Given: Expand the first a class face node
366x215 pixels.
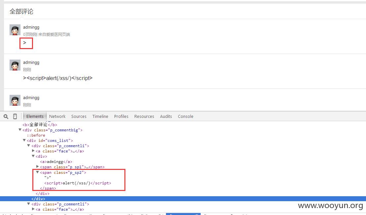Looking at the screenshot, I should [x=33, y=151].
